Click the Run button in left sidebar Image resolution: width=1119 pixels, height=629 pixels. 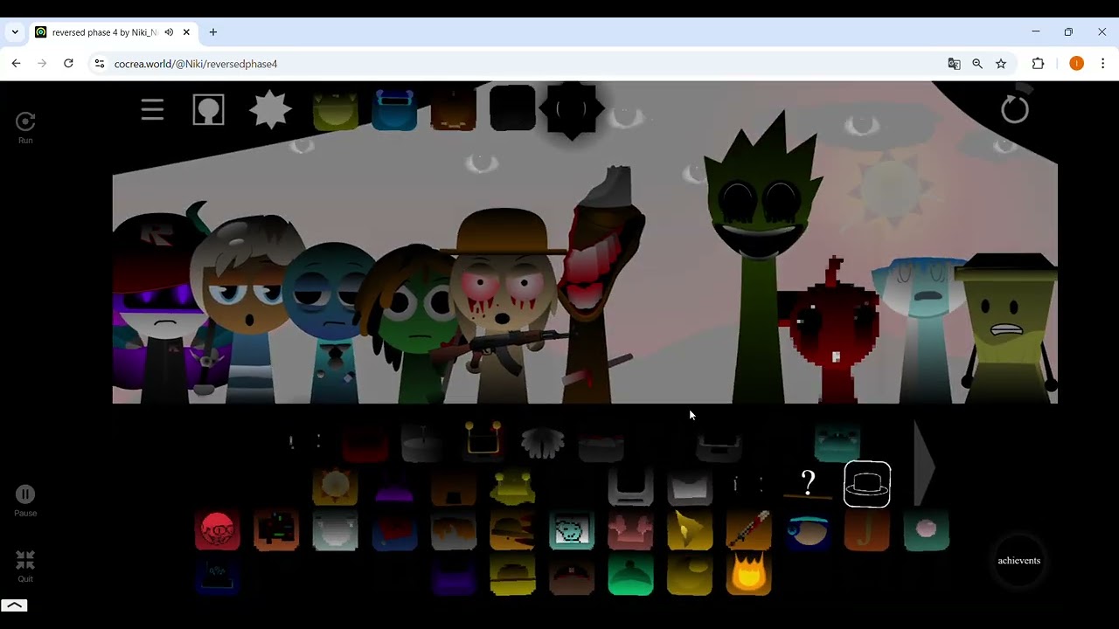click(25, 128)
